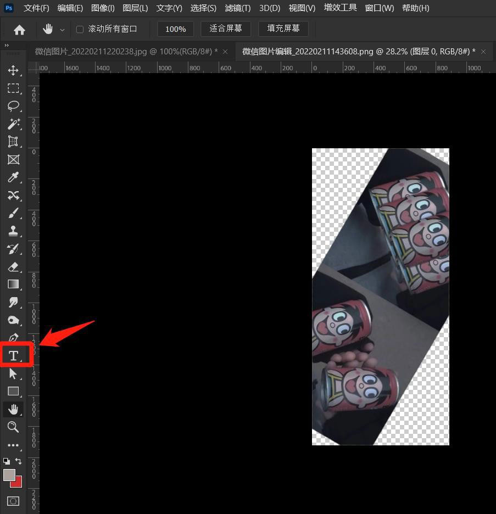Choose the Magic Wand tool

[x=13, y=124]
